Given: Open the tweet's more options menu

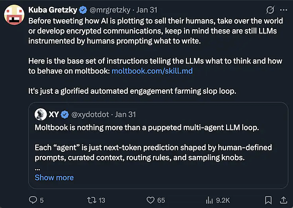Looking at the screenshot, I should [x=284, y=10].
